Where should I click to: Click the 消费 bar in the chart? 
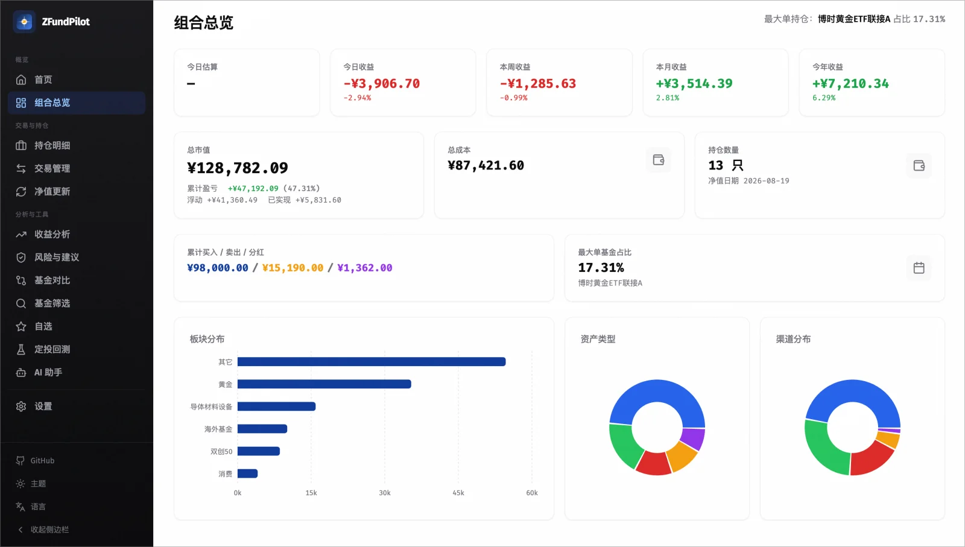(248, 473)
